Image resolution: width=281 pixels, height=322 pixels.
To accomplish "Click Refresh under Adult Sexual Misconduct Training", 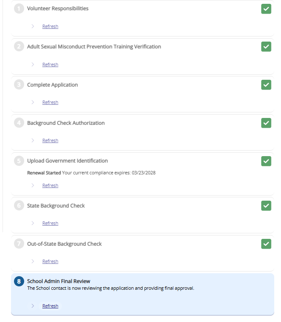I will (50, 64).
